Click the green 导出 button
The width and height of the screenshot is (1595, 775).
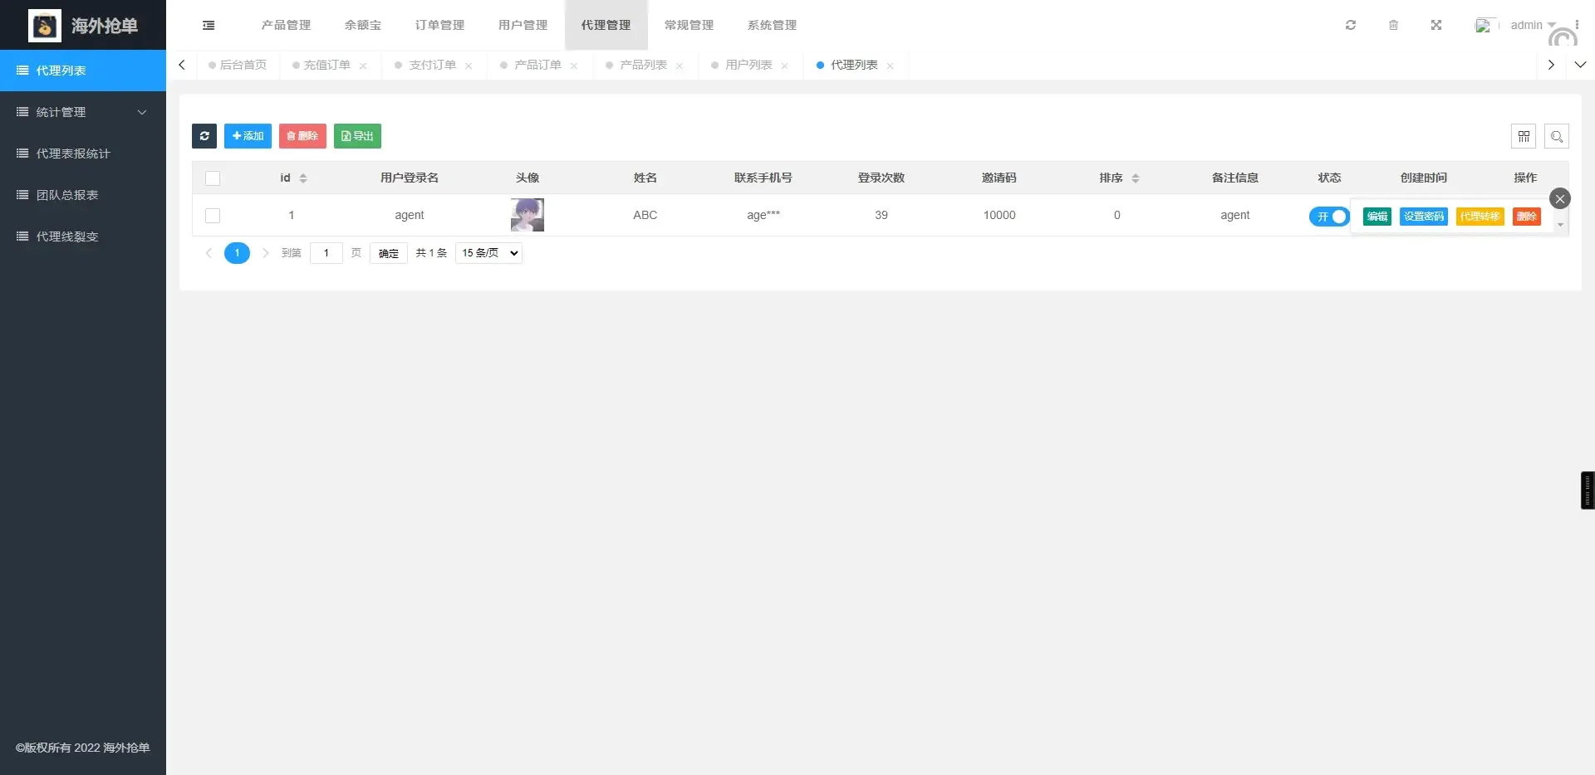(x=357, y=136)
